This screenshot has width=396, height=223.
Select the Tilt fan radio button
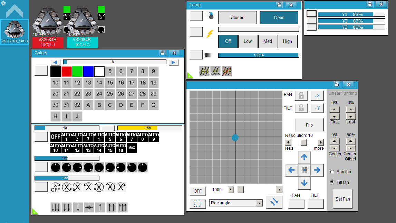tap(332, 182)
